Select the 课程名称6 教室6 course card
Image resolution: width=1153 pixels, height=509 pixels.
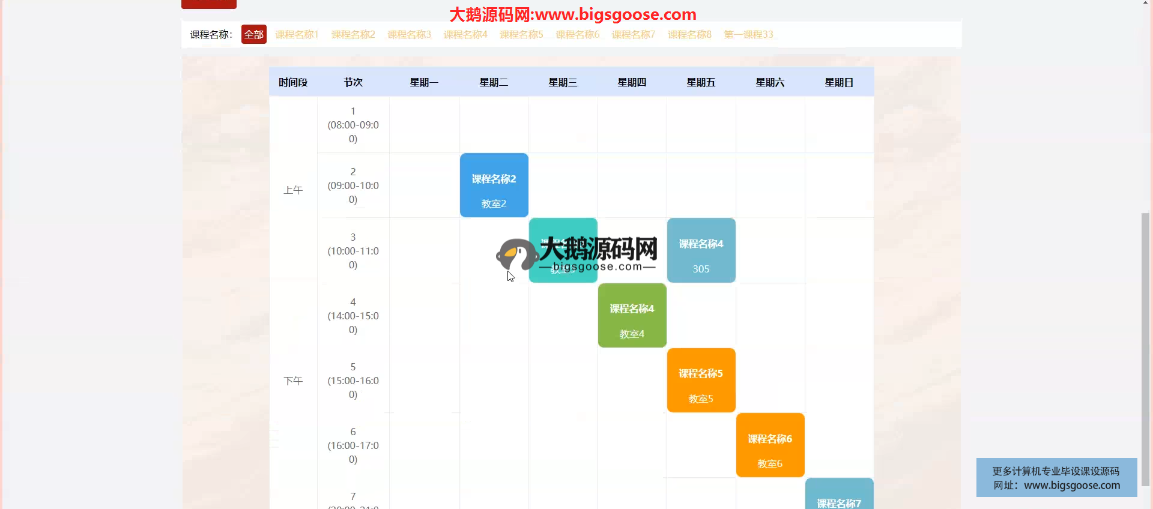point(770,445)
